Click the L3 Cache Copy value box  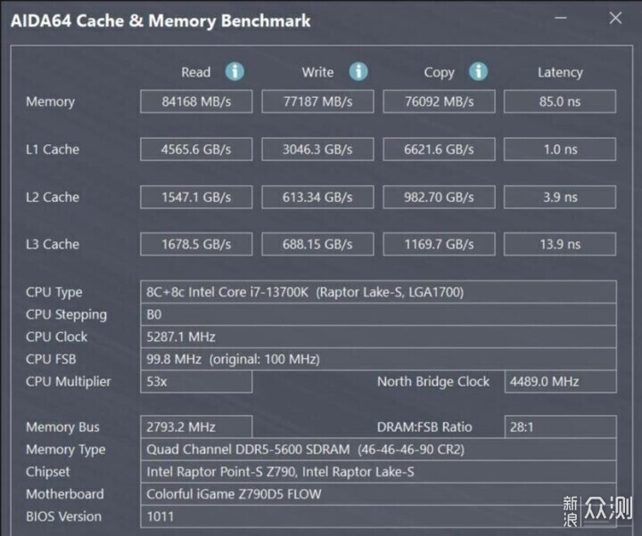click(439, 244)
